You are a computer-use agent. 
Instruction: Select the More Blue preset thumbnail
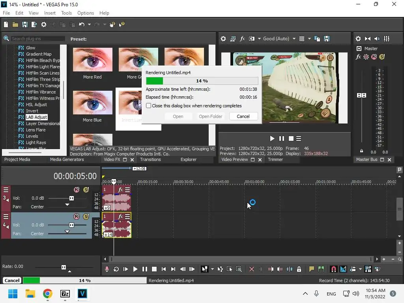(x=92, y=102)
